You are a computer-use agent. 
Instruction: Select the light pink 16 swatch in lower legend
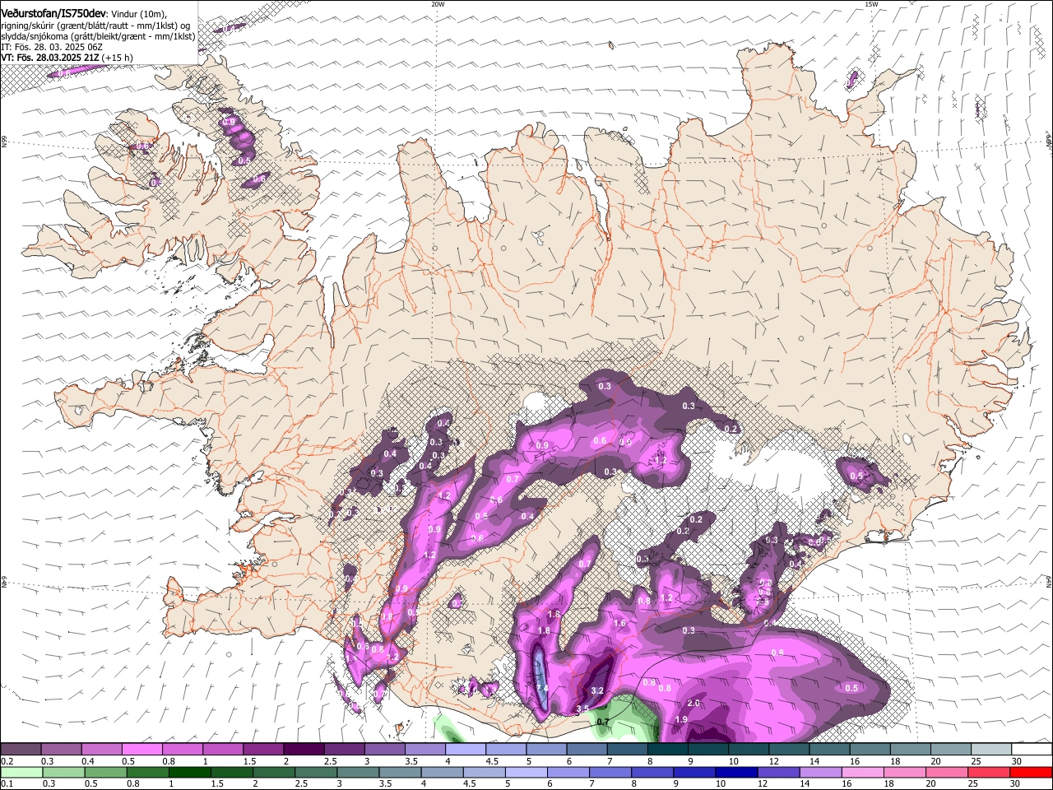863,772
